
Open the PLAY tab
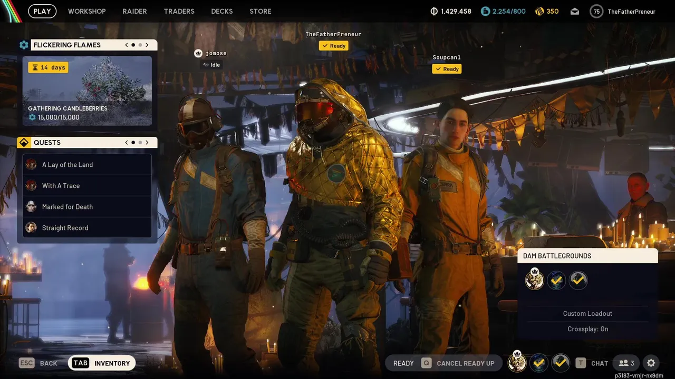(x=42, y=11)
